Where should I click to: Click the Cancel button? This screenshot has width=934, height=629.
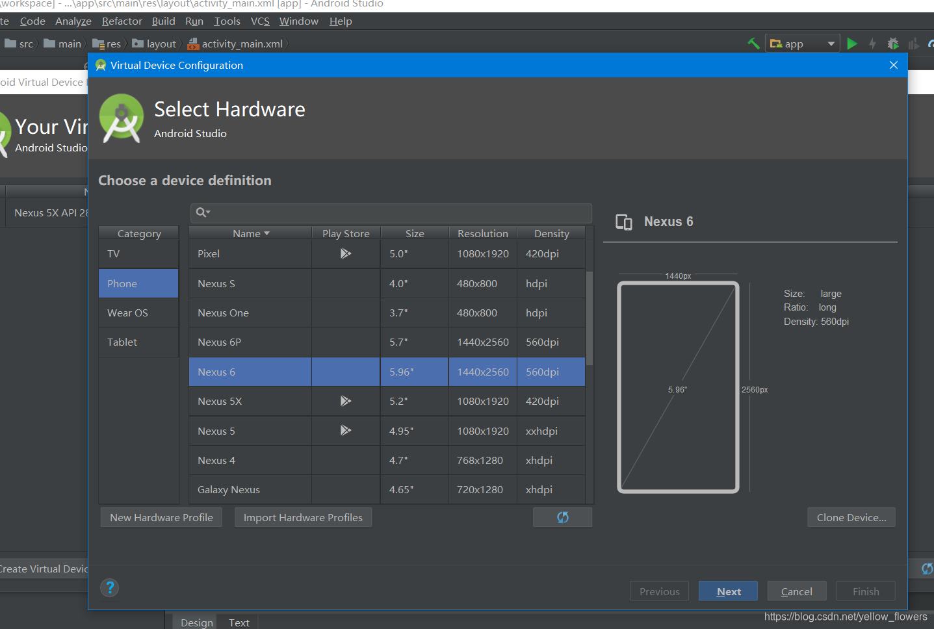(x=797, y=591)
